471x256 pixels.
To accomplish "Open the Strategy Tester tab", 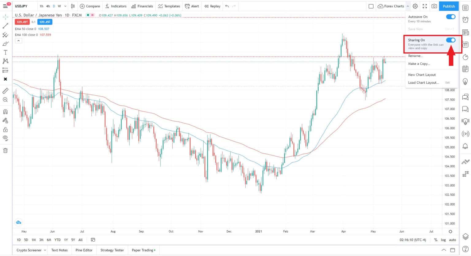I will pos(112,250).
